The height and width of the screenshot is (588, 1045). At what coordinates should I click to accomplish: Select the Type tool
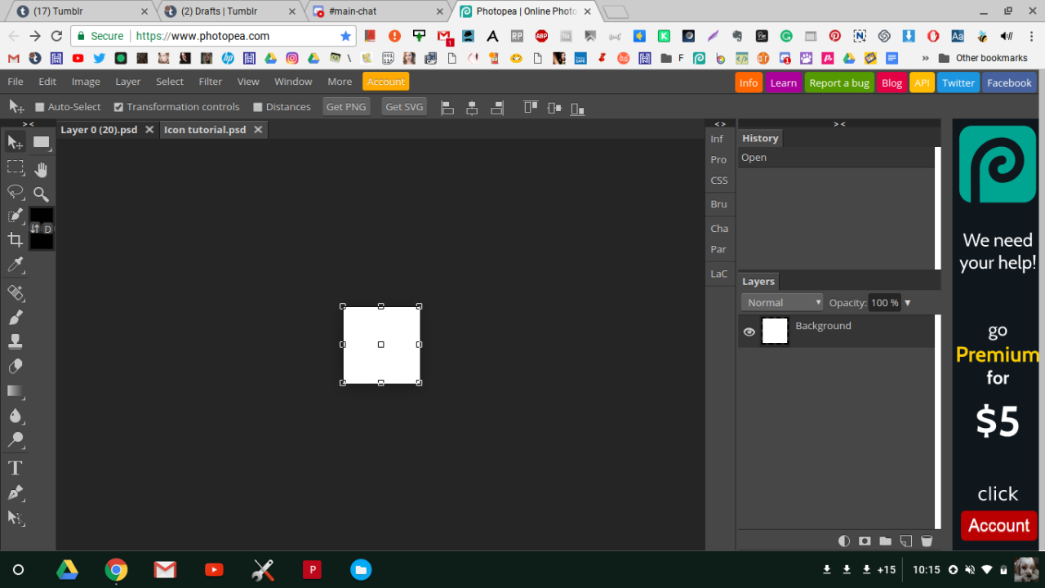coord(14,467)
